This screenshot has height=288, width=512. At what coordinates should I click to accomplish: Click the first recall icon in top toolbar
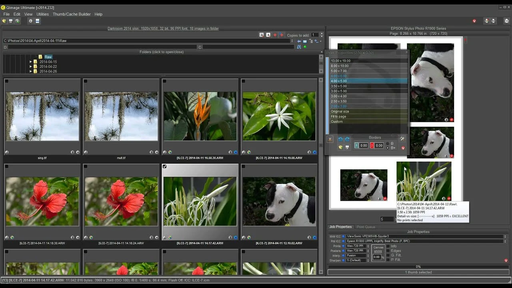pyautogui.click(x=4, y=21)
